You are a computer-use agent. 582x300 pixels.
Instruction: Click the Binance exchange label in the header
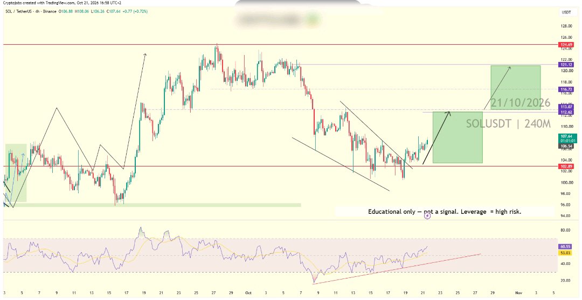pyautogui.click(x=49, y=11)
